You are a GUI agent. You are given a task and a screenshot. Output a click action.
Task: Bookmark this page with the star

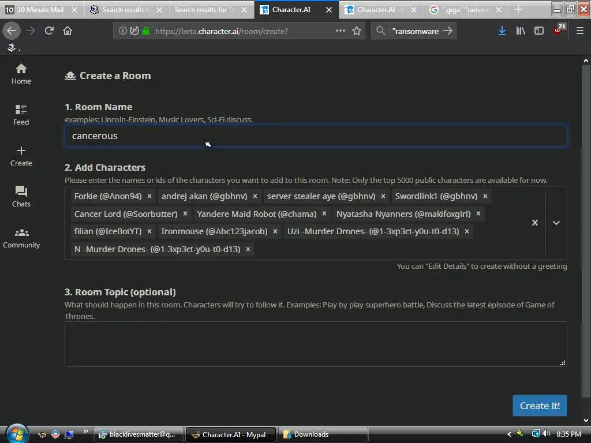click(x=357, y=31)
